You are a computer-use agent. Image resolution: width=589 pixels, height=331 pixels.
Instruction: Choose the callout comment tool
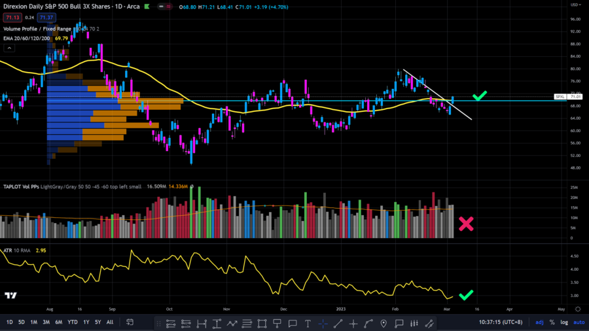(399, 322)
